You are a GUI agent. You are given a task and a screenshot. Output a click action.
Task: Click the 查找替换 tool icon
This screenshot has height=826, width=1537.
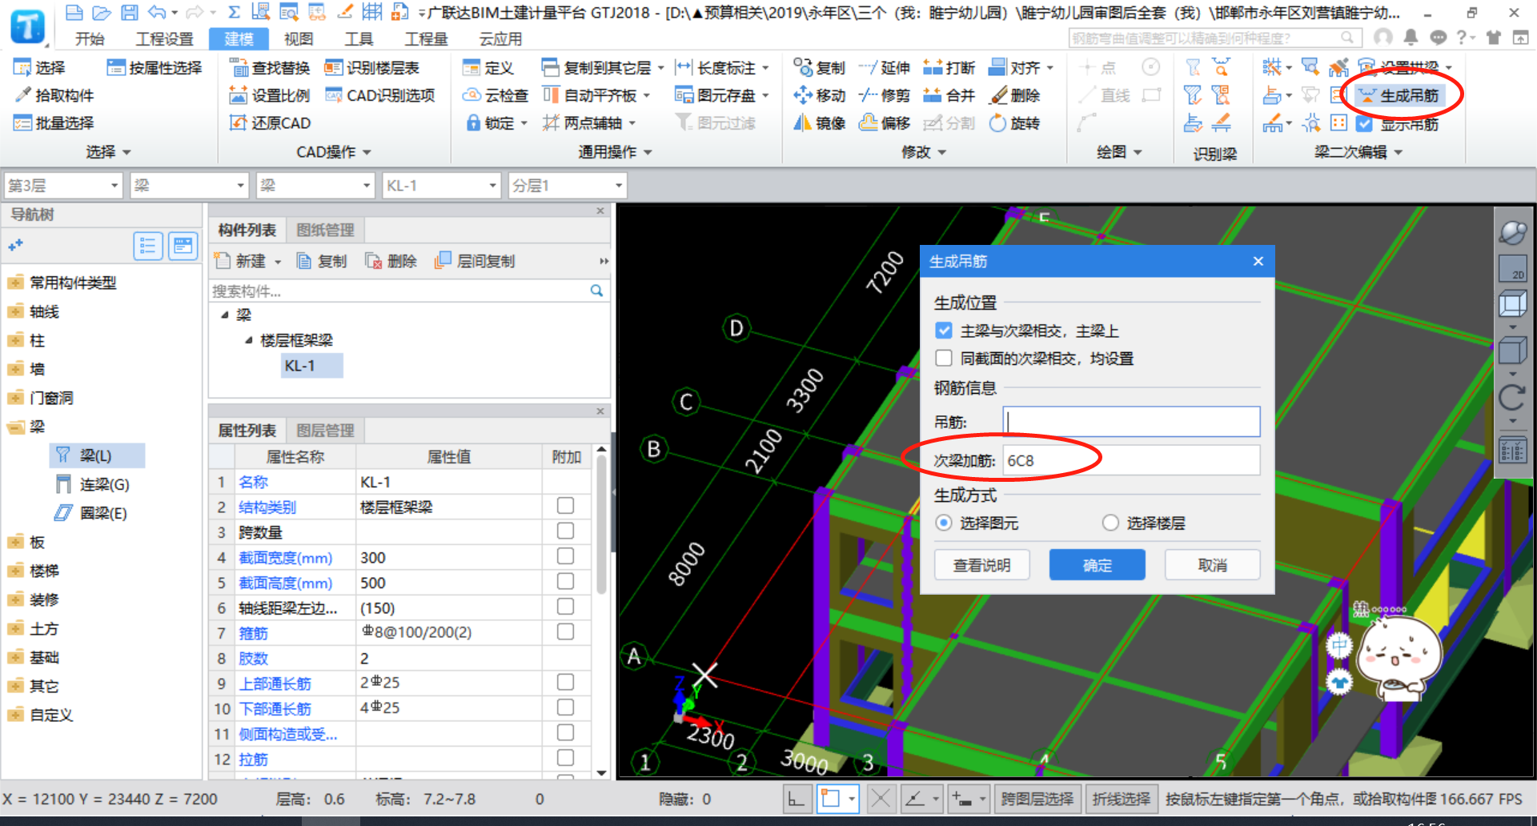click(x=239, y=68)
